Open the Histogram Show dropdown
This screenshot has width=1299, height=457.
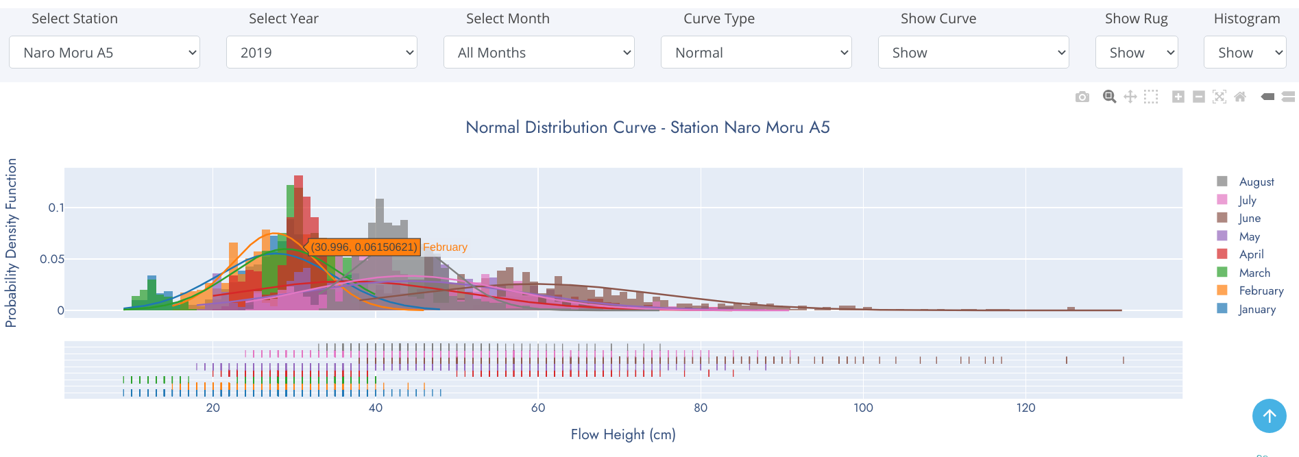[1245, 52]
